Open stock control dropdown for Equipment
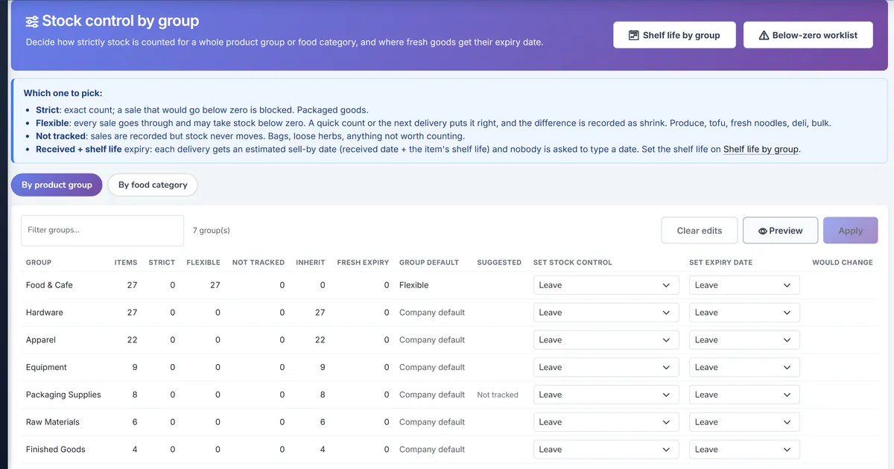The width and height of the screenshot is (894, 469). pos(606,367)
